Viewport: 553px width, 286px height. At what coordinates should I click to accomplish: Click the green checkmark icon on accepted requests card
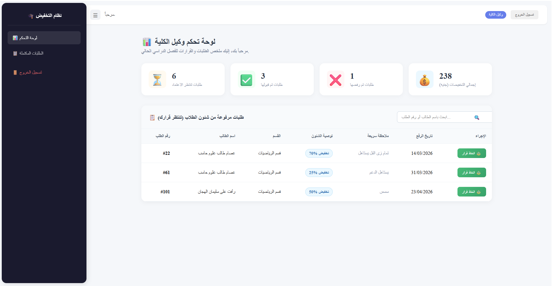click(246, 79)
